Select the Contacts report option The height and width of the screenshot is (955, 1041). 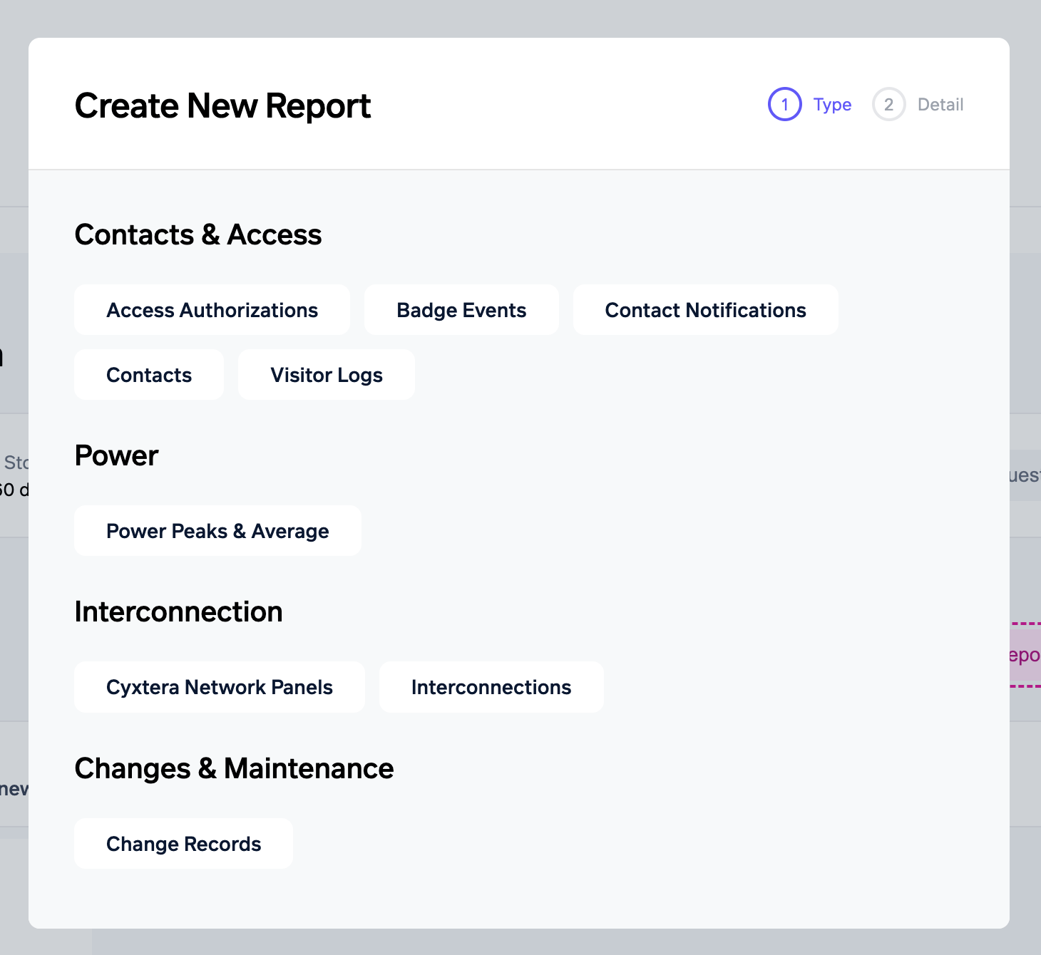pos(149,375)
